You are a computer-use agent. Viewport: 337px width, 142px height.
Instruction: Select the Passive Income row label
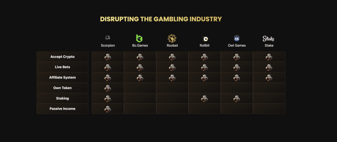(x=63, y=108)
